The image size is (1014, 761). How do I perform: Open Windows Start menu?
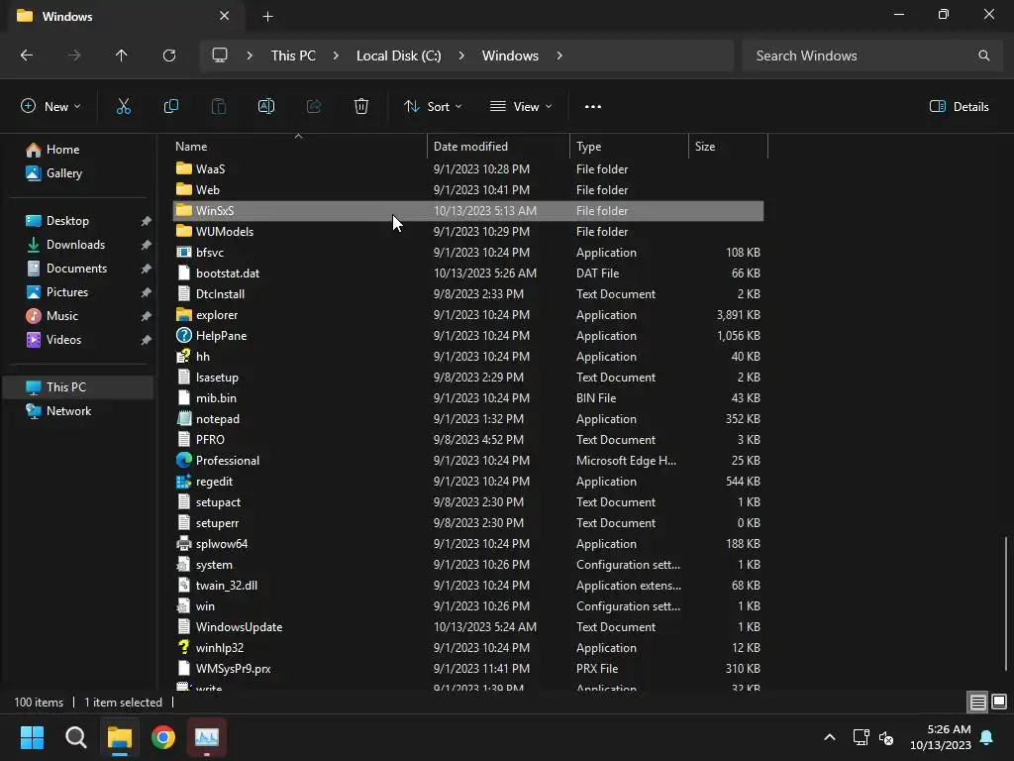[x=32, y=737]
